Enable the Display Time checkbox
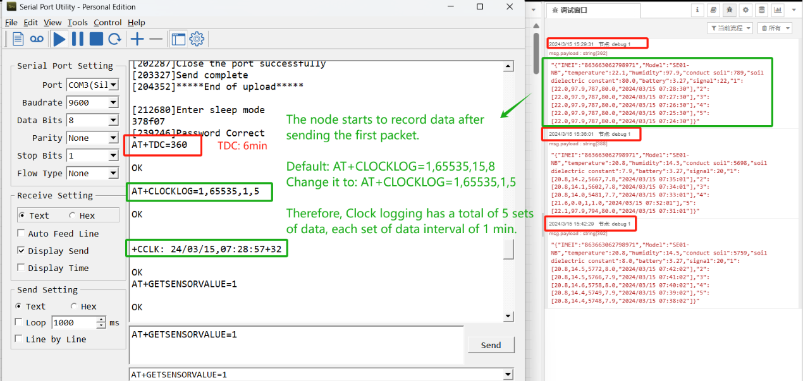 click(20, 268)
